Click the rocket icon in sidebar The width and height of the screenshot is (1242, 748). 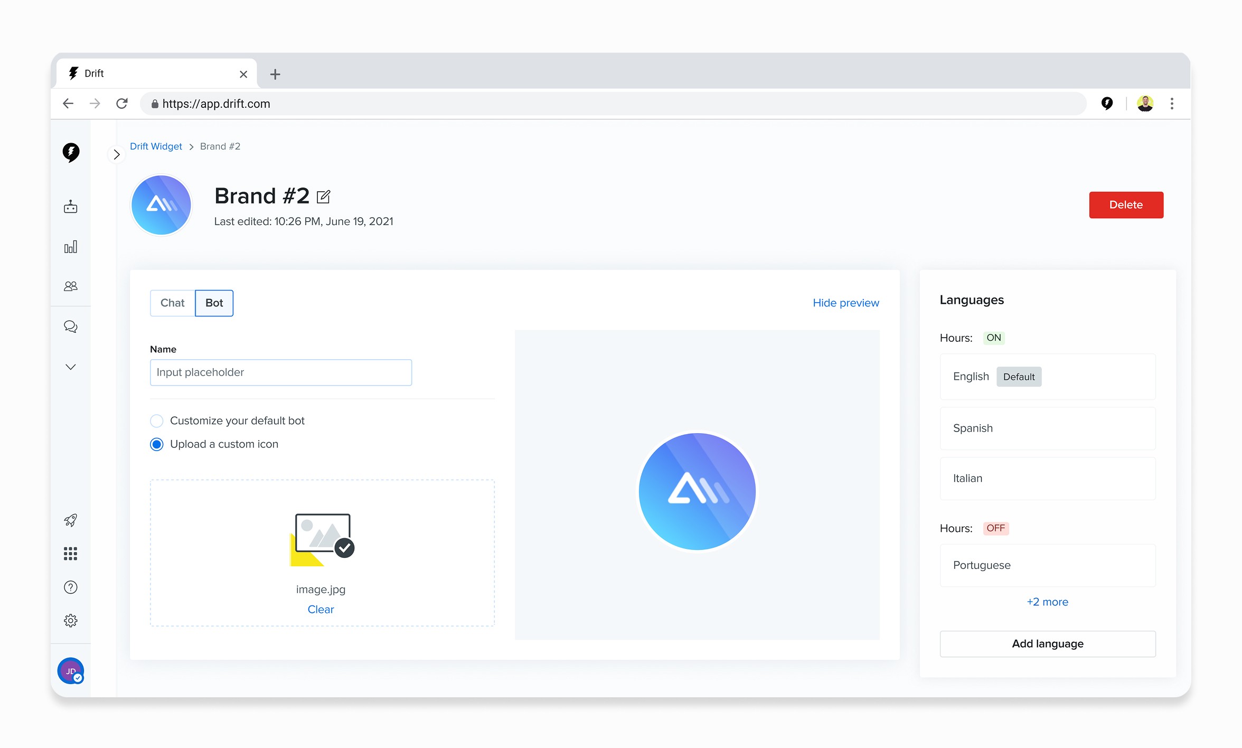pos(70,520)
